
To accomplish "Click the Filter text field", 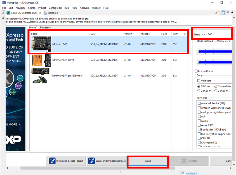I will point(216,35).
